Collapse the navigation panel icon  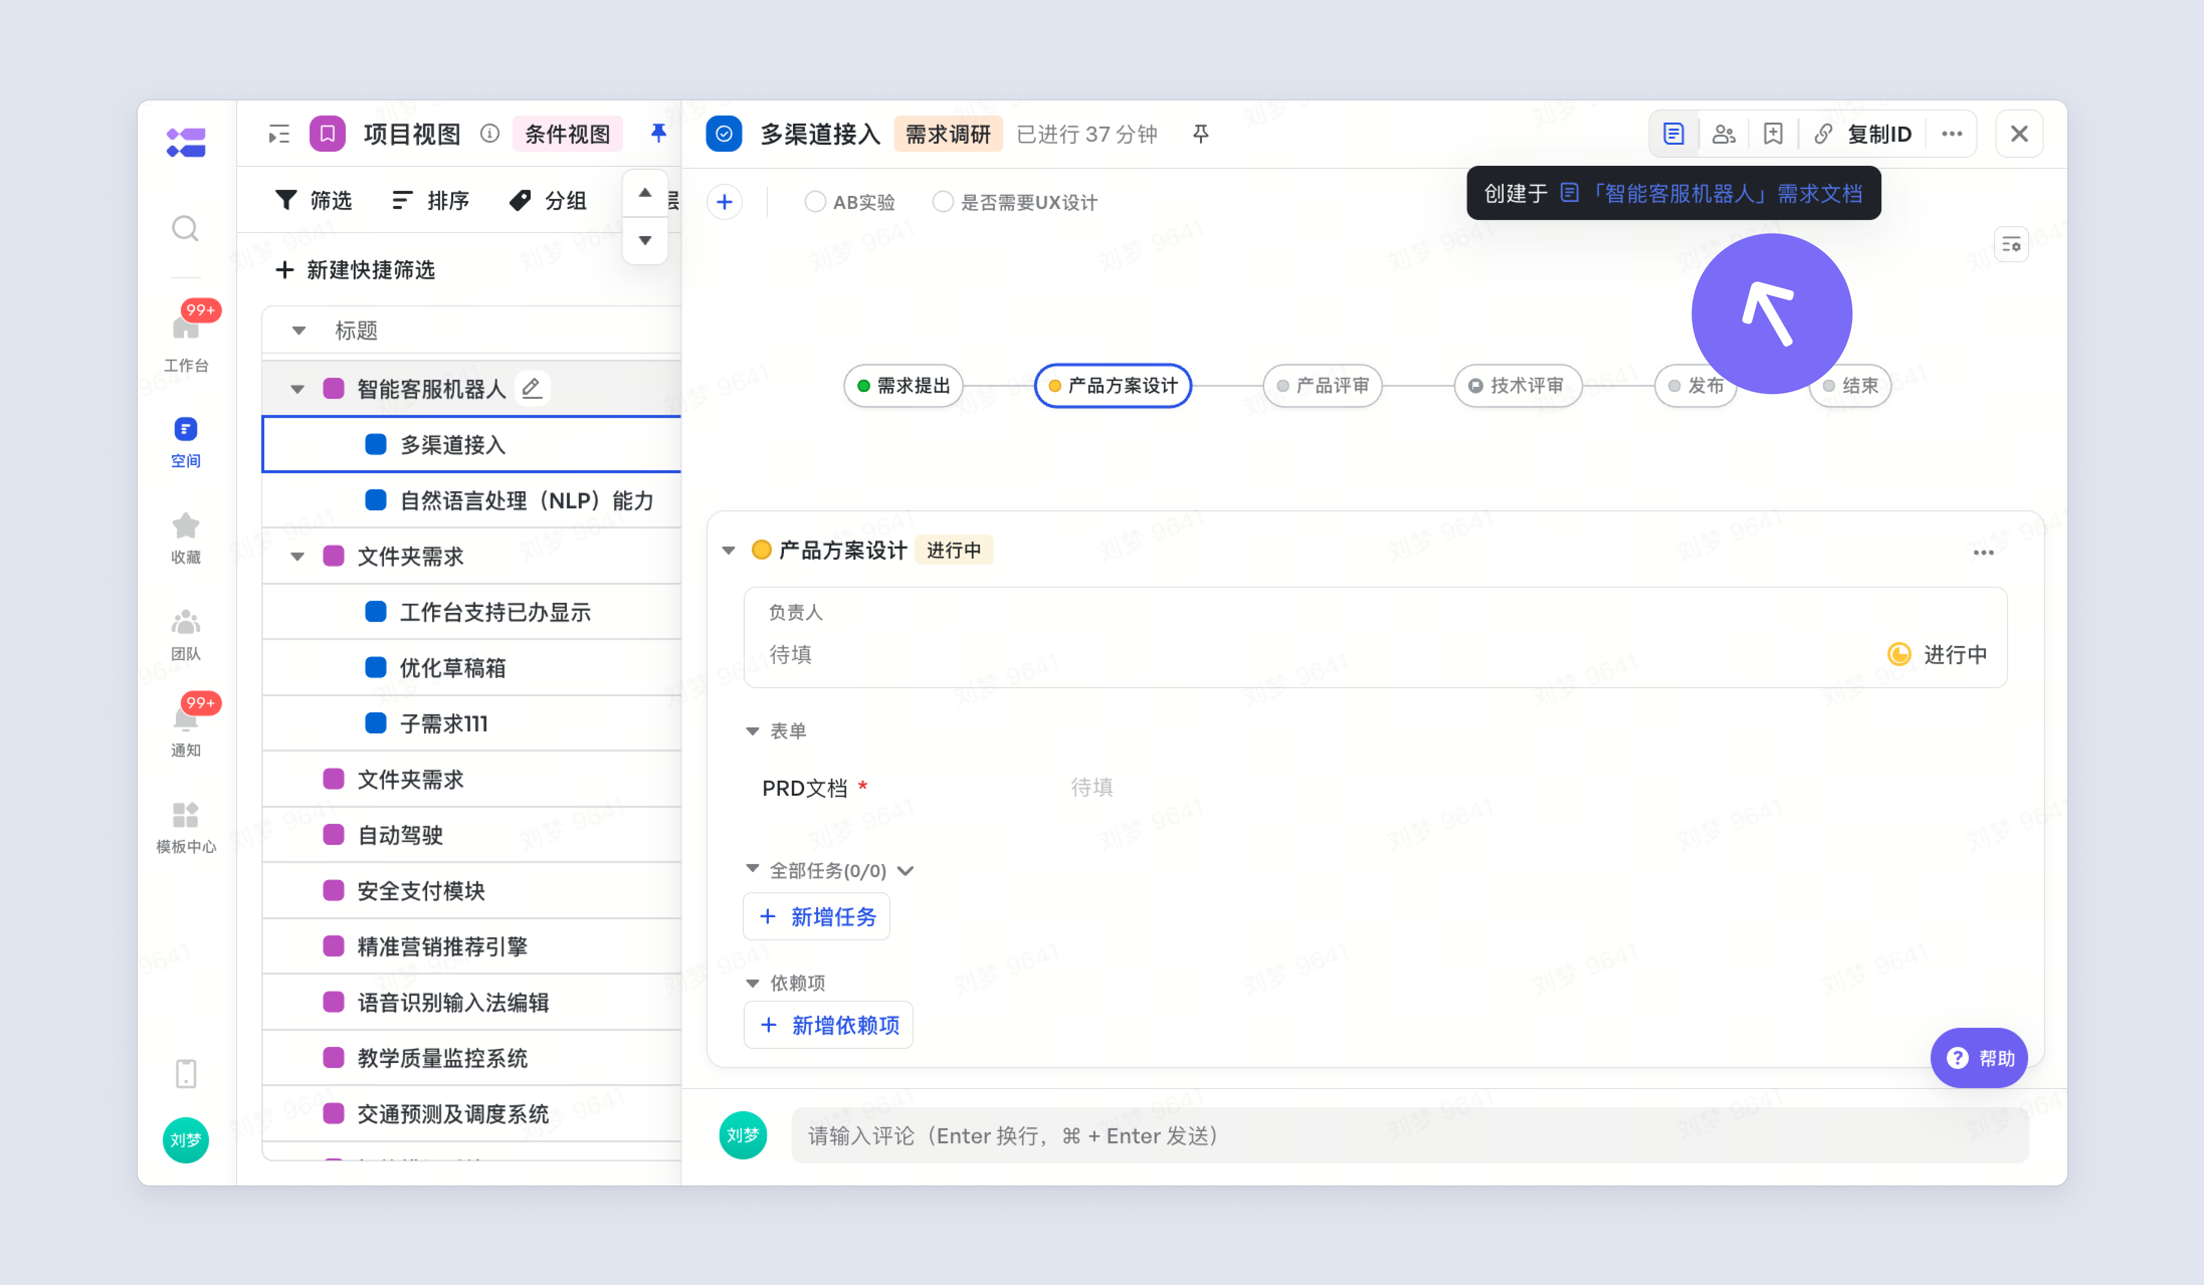pyautogui.click(x=279, y=134)
